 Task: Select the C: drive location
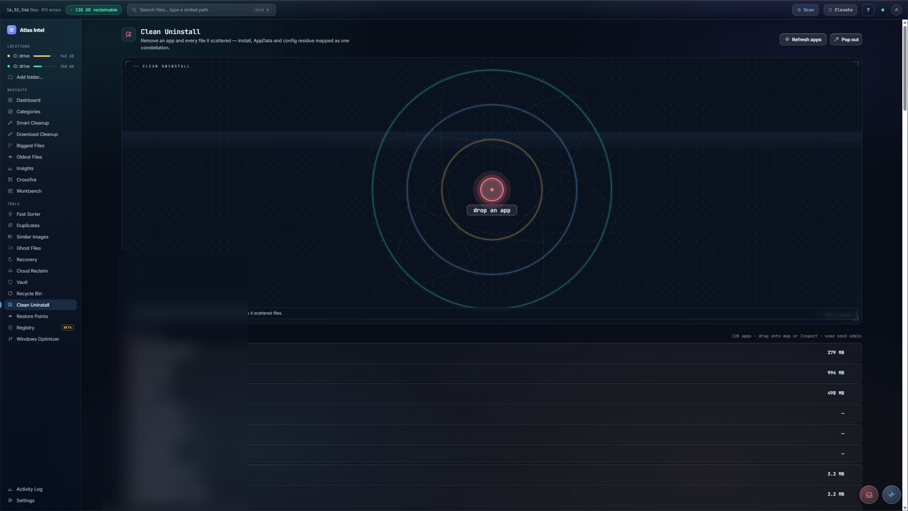tap(40, 56)
